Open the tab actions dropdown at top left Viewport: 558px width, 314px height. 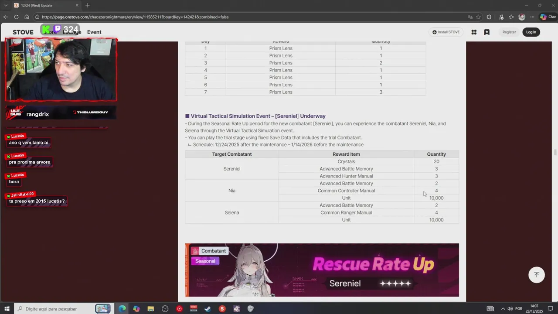pos(6,5)
